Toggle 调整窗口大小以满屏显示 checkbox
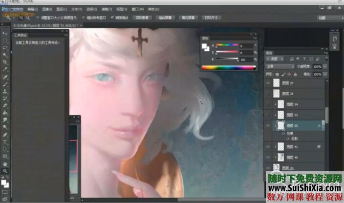The width and height of the screenshot is (344, 203). (x=38, y=18)
